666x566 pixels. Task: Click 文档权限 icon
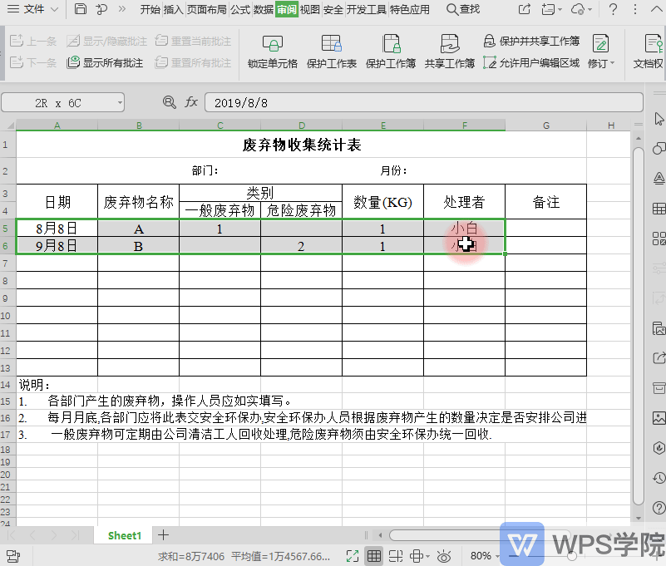(x=649, y=52)
